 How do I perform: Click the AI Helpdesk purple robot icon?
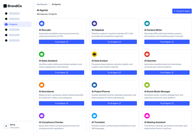(x=94, y=23)
